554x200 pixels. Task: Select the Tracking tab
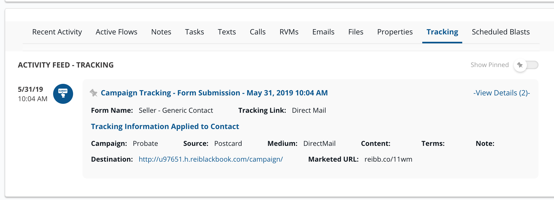pyautogui.click(x=442, y=32)
